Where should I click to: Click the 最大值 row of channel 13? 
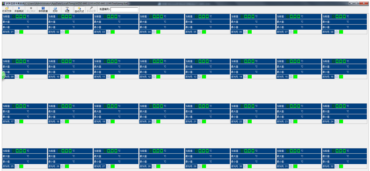207,66
